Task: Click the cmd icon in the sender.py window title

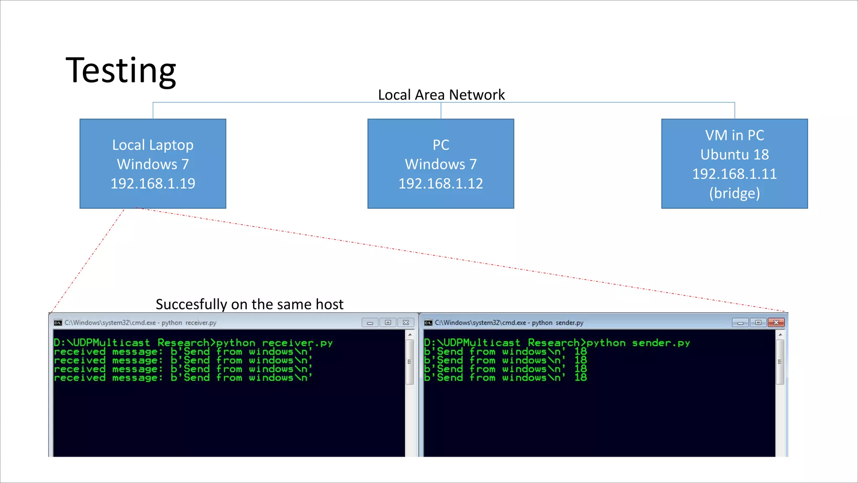Action: point(428,322)
